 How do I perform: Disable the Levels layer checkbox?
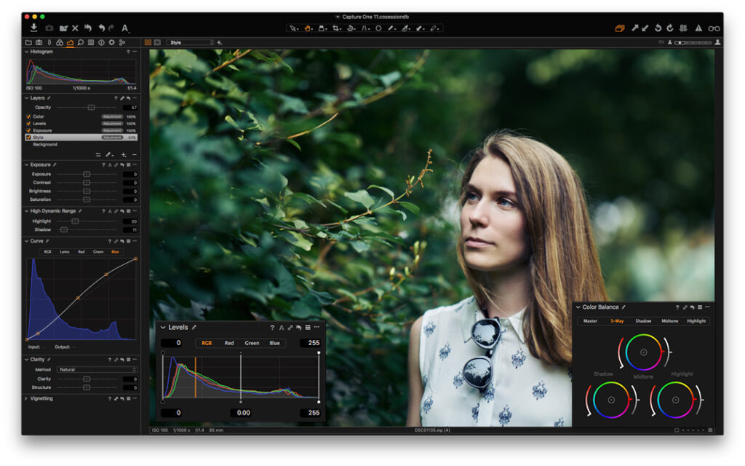pos(28,125)
